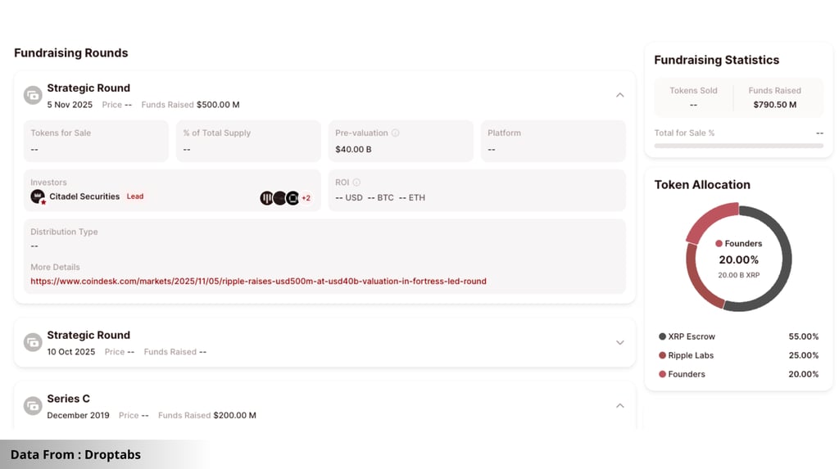Select the Citadel Securities investor name
Screen dimensions: 839x469
84,196
